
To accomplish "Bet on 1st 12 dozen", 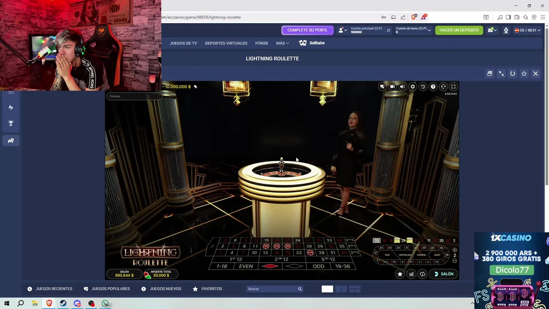I will pyautogui.click(x=236, y=259).
